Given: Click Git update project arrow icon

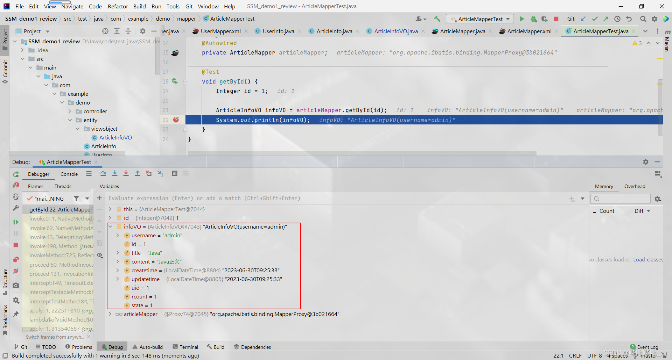Looking at the screenshot, I should tap(583, 19).
